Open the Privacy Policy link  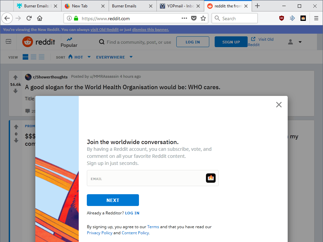click(x=100, y=233)
